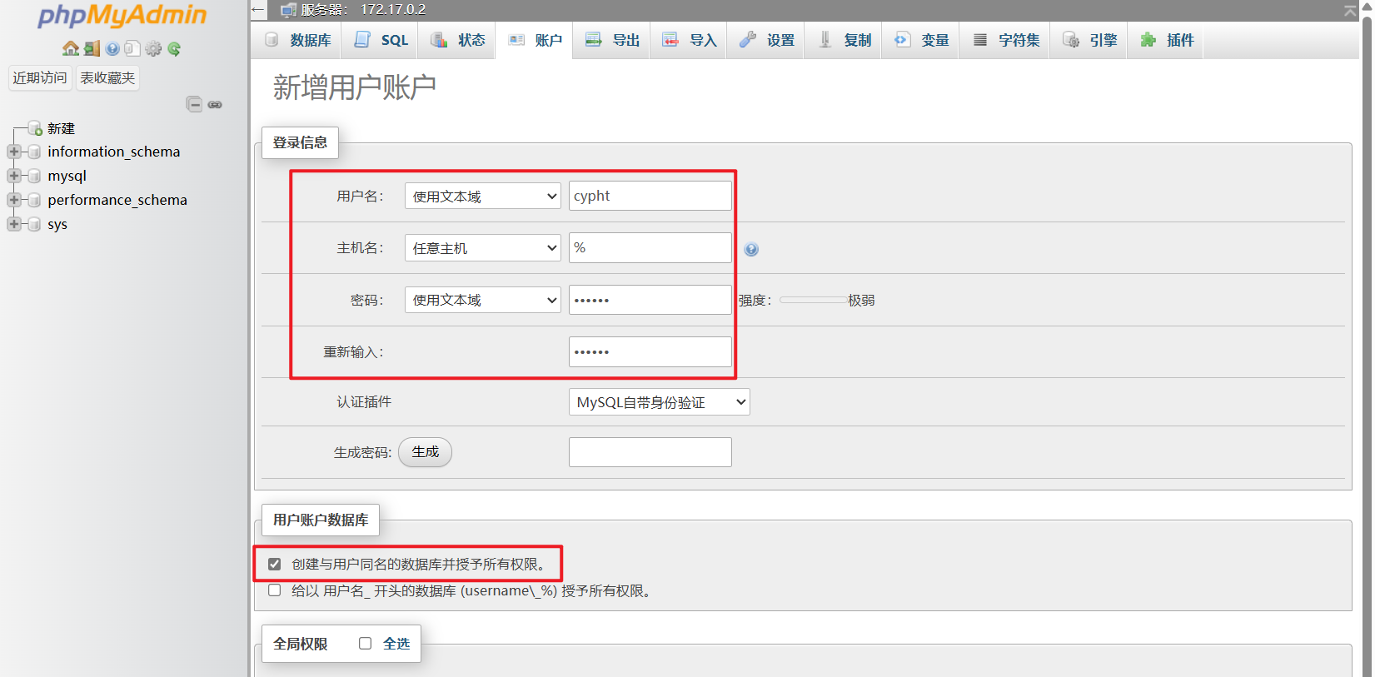Unlink from main panel chain icon

click(x=215, y=105)
